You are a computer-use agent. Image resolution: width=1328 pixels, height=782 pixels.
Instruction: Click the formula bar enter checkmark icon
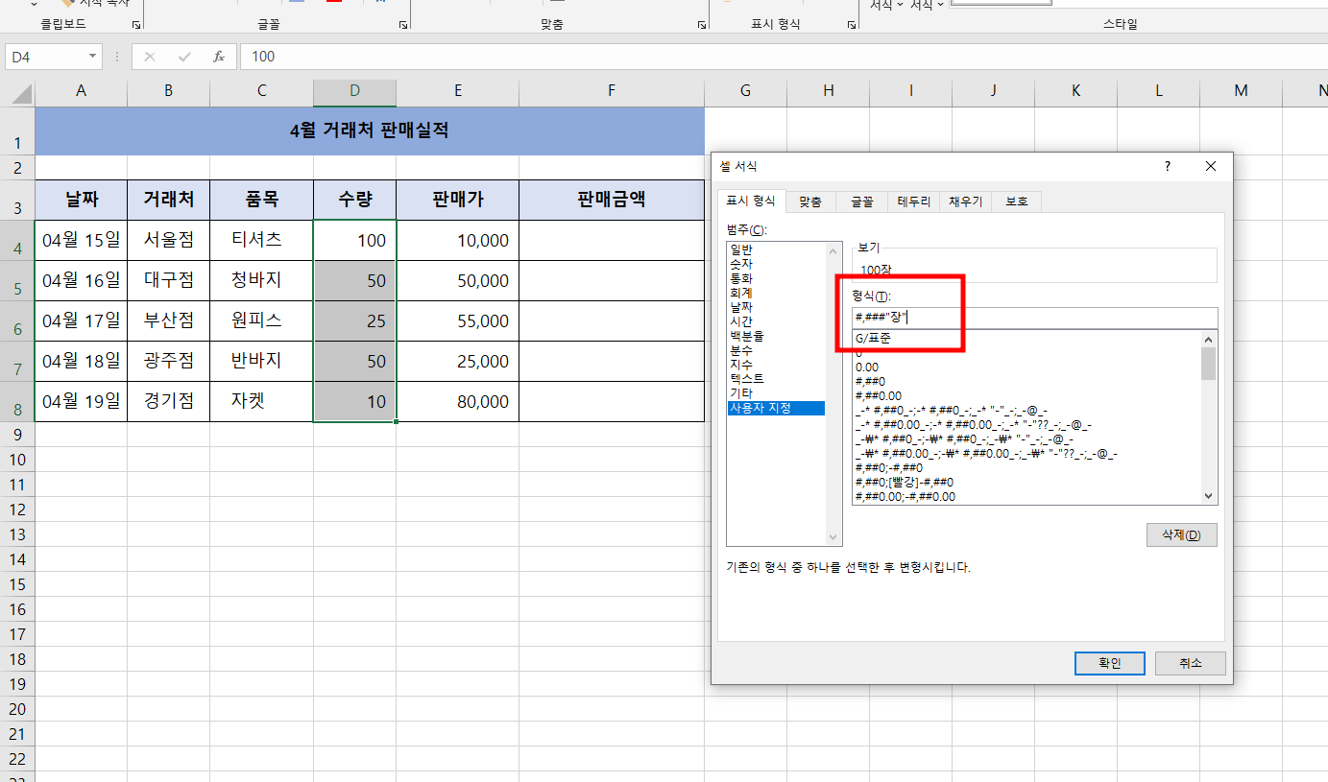coord(184,57)
